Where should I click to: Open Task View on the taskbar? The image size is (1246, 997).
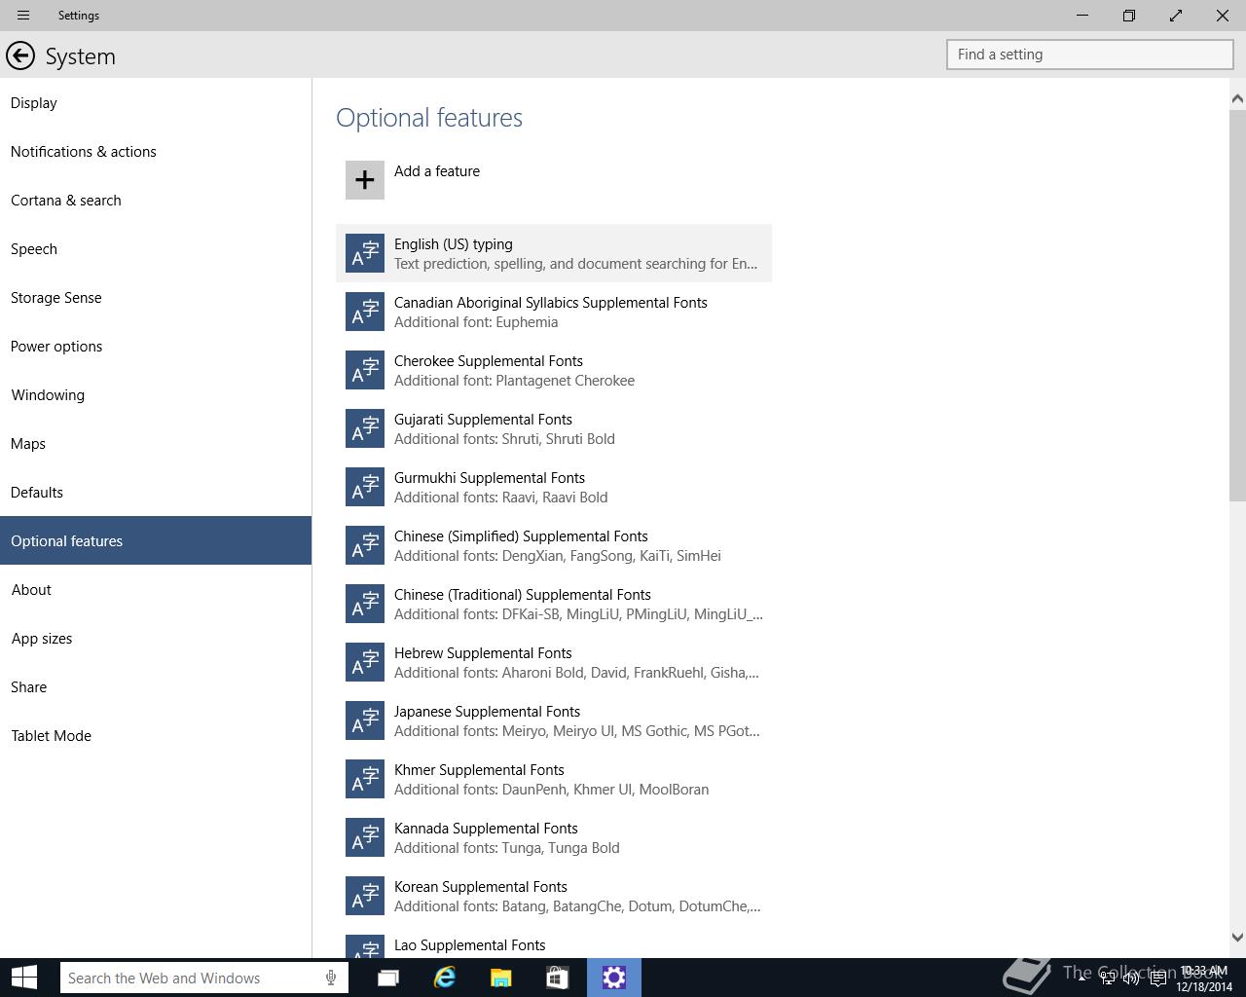tap(388, 978)
